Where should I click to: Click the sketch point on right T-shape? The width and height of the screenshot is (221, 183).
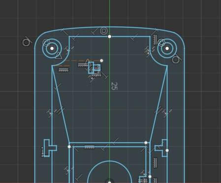pos(167,151)
